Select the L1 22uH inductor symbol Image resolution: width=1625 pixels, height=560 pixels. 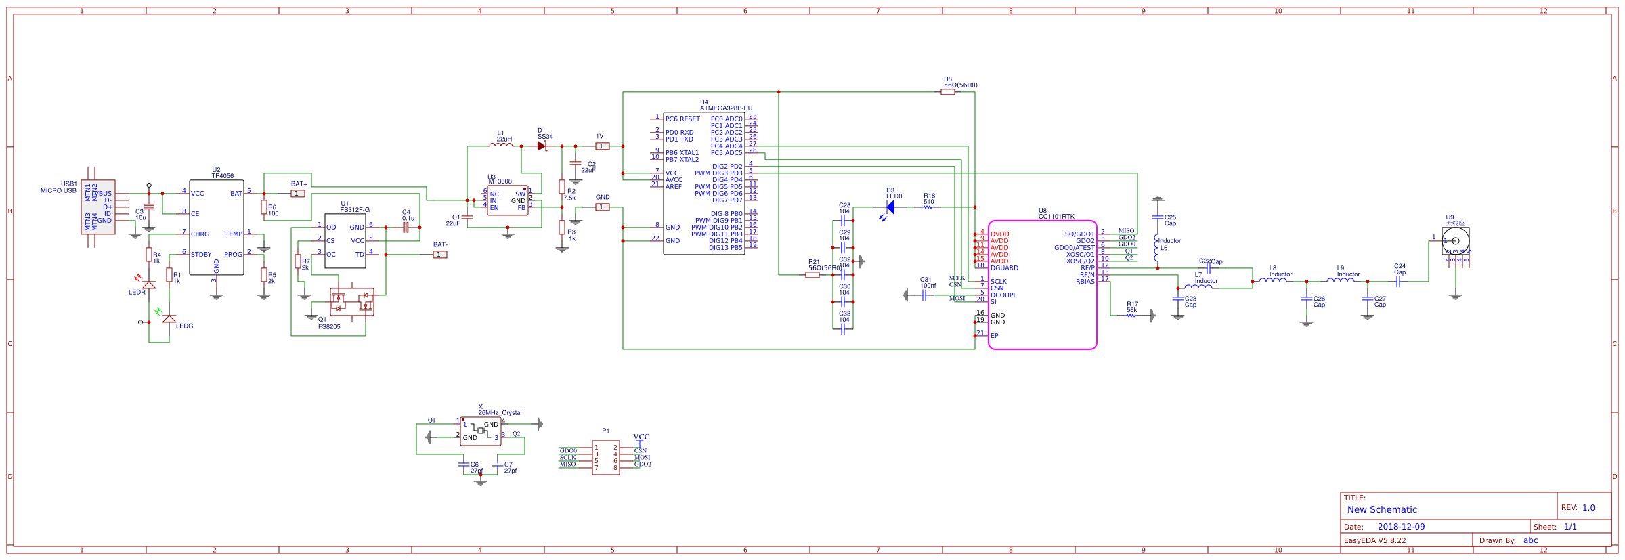coord(501,144)
